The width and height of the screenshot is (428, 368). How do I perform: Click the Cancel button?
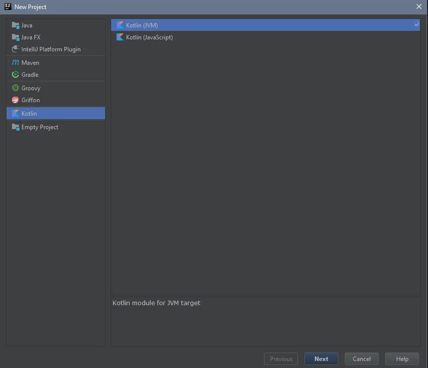point(361,359)
